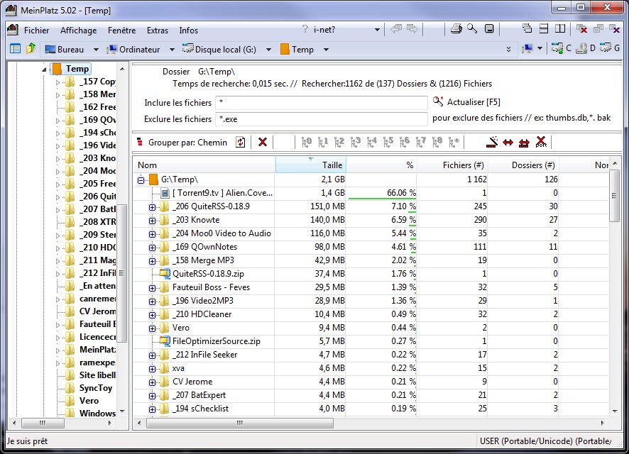
Task: Click the forward navigation arrow icon
Action: tap(412, 29)
